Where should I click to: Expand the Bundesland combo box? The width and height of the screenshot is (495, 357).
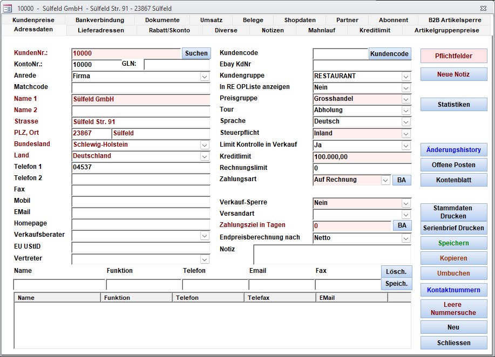pyautogui.click(x=205, y=145)
